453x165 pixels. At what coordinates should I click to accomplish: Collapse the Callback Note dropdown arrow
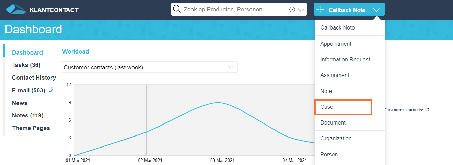[x=376, y=10]
